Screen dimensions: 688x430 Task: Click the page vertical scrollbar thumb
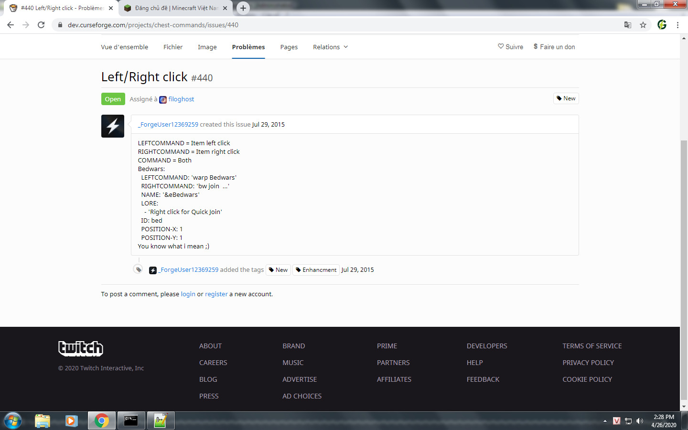684,270
